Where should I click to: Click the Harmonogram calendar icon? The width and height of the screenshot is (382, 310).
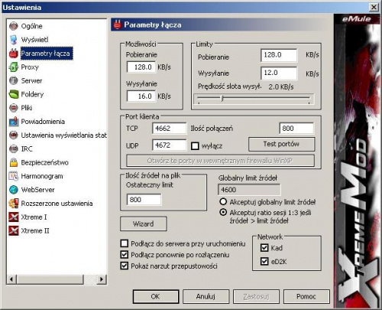[14, 176]
